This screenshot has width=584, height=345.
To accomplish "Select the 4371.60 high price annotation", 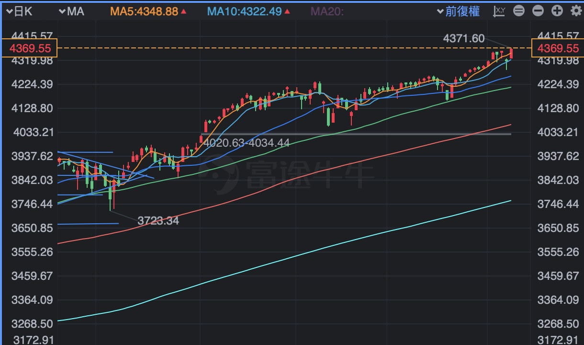I will (464, 39).
